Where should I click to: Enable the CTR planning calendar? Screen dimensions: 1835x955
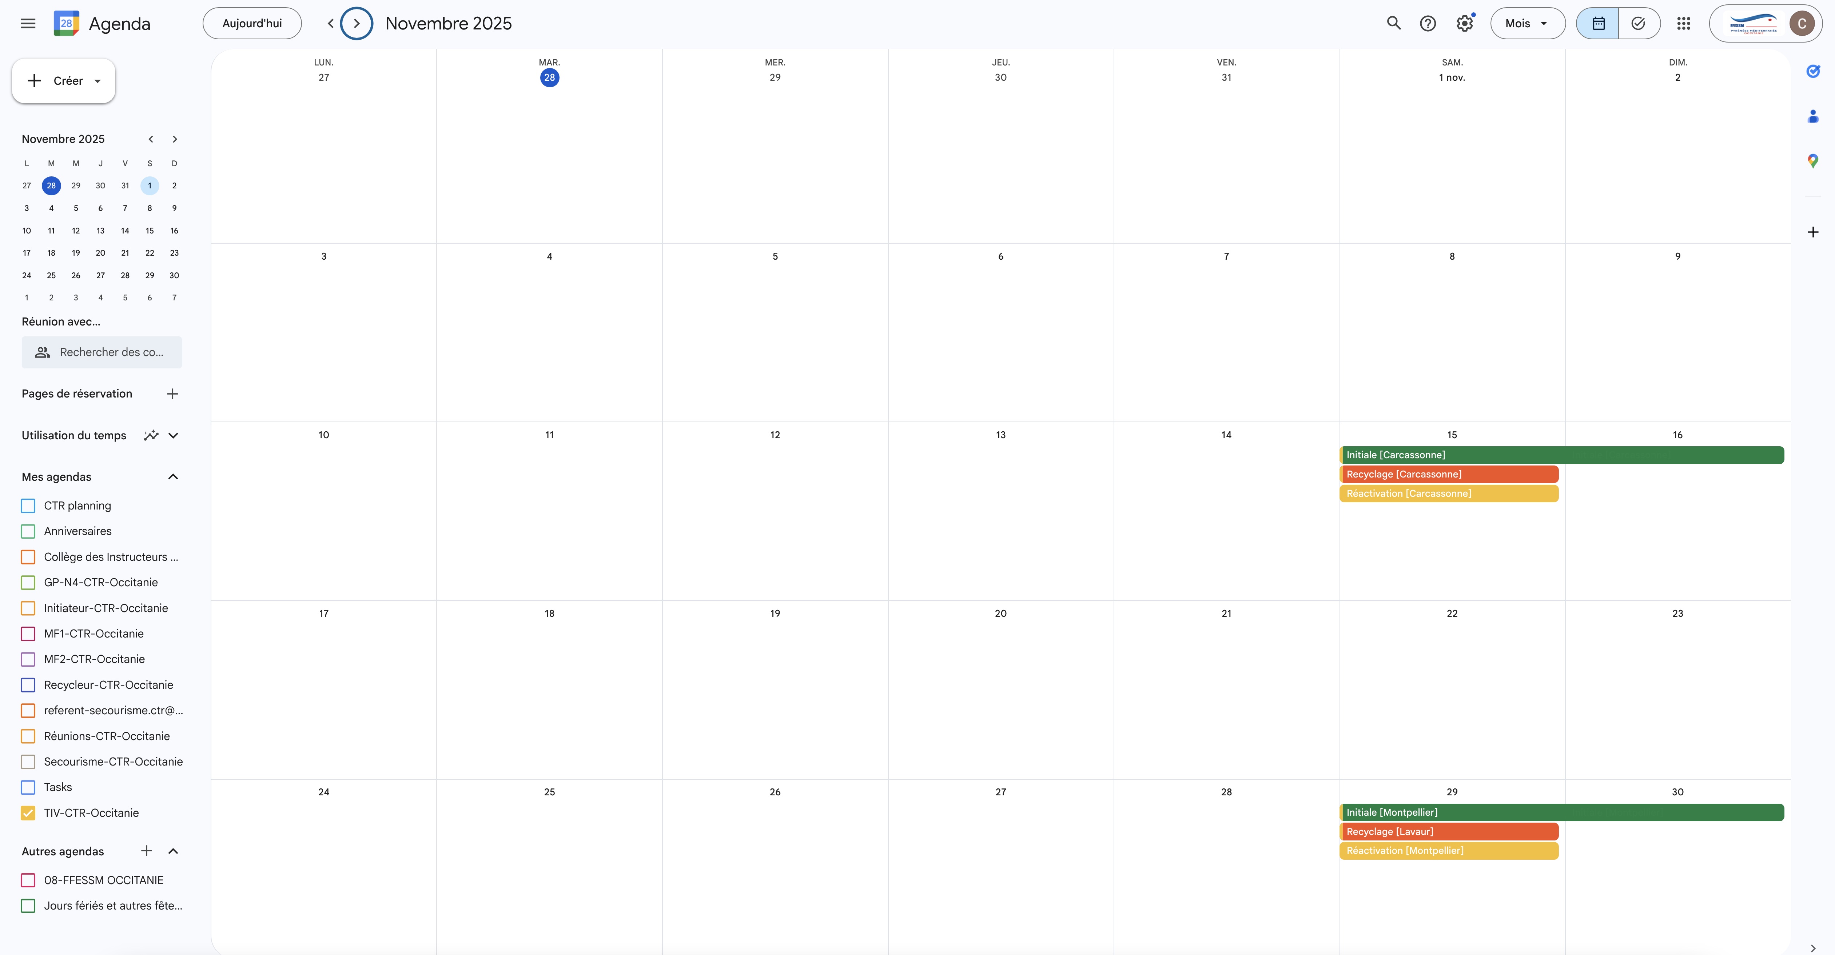click(28, 506)
